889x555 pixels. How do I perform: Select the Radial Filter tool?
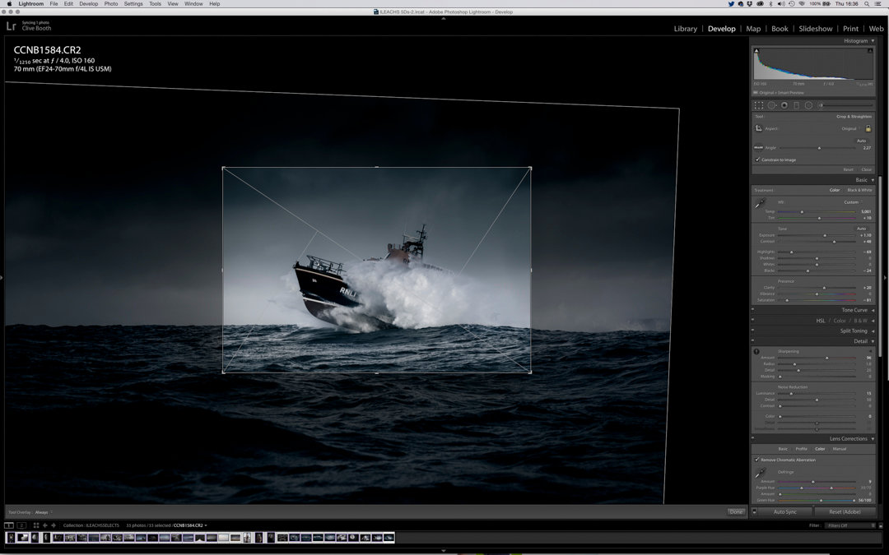(x=808, y=105)
